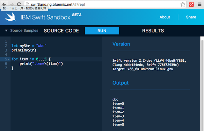Place cursor in for item in 0...5 line
204x131 pixels.
[x=31, y=59]
